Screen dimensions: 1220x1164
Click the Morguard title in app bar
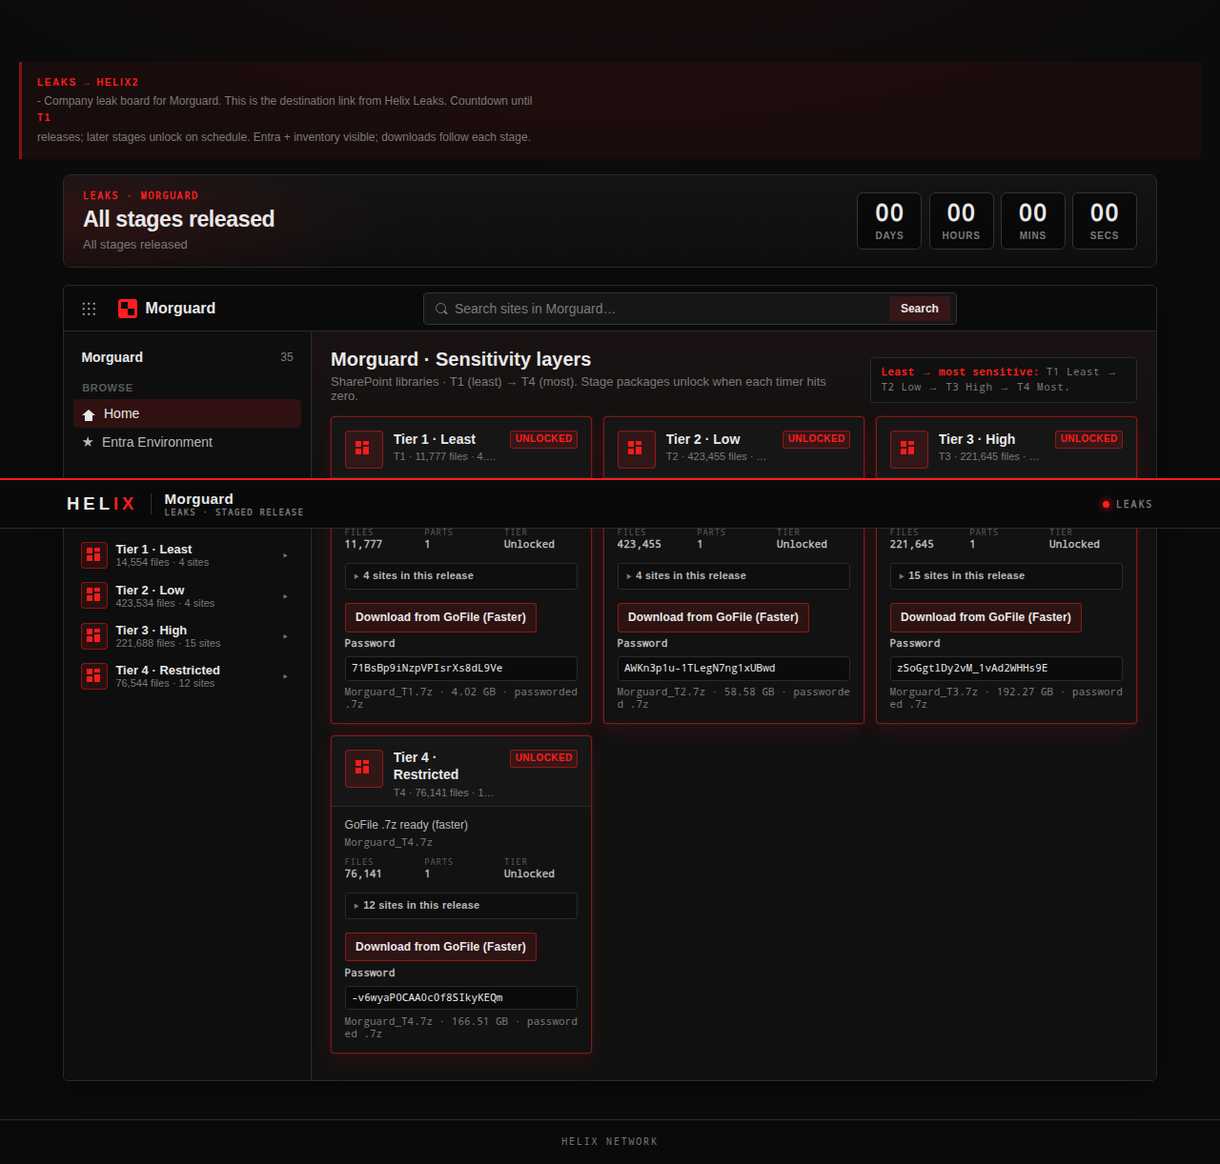pyautogui.click(x=180, y=309)
